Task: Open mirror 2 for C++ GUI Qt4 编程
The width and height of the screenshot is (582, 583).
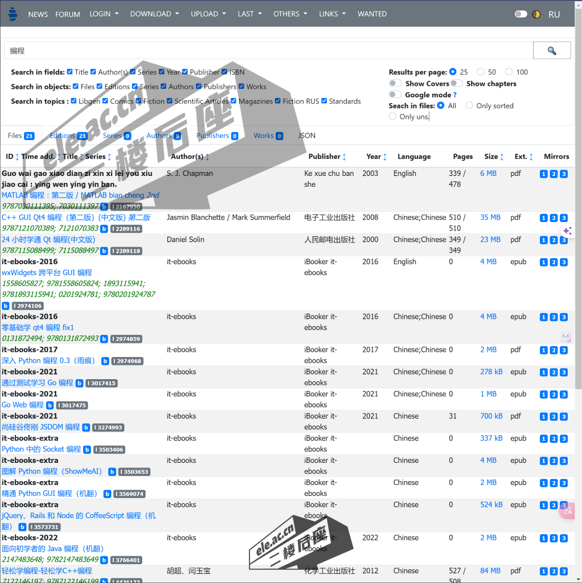Action: pos(553,218)
